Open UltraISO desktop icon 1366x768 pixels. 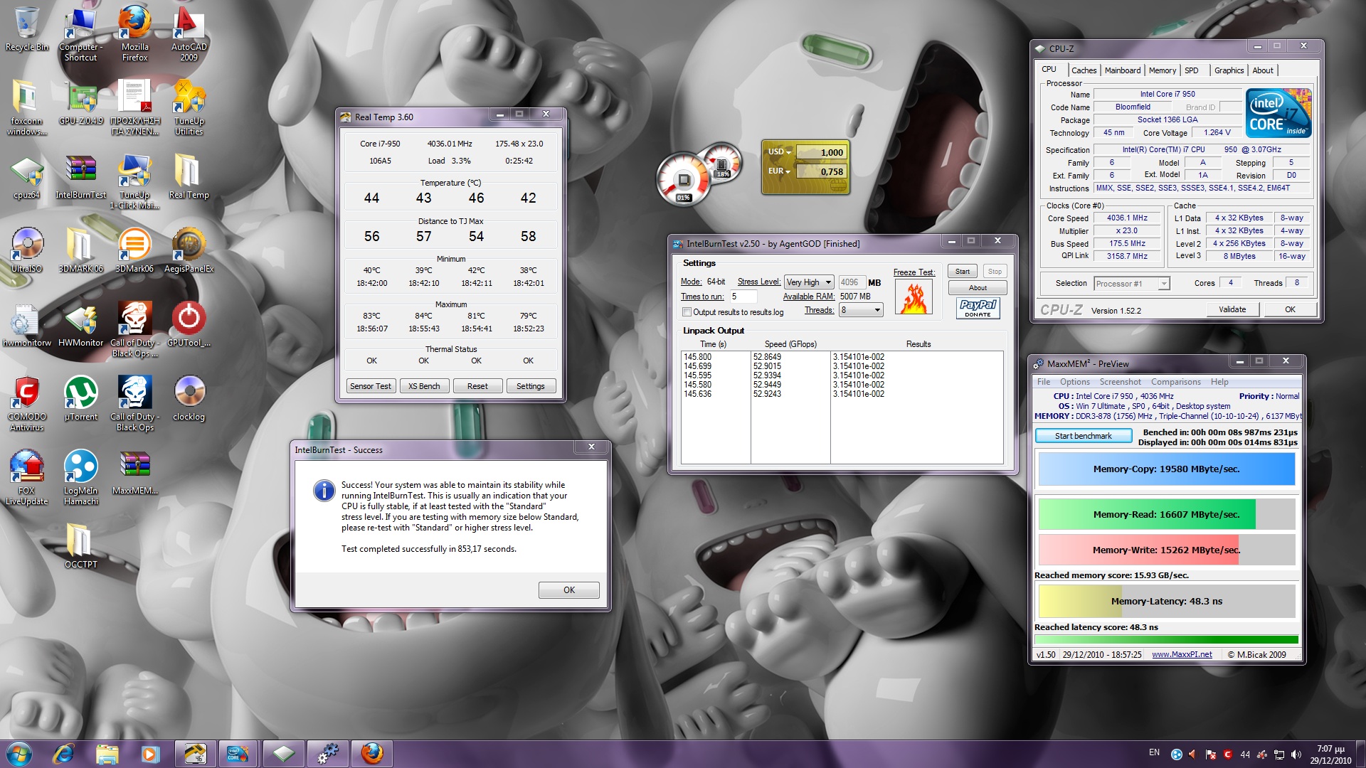[27, 251]
